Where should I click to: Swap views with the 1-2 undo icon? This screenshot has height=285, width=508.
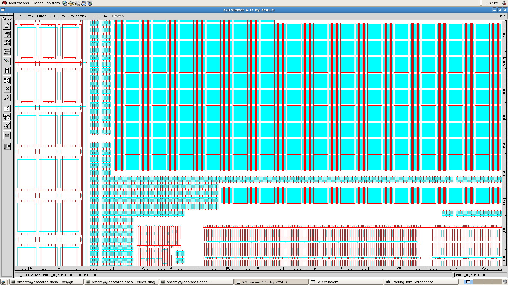pos(7,117)
